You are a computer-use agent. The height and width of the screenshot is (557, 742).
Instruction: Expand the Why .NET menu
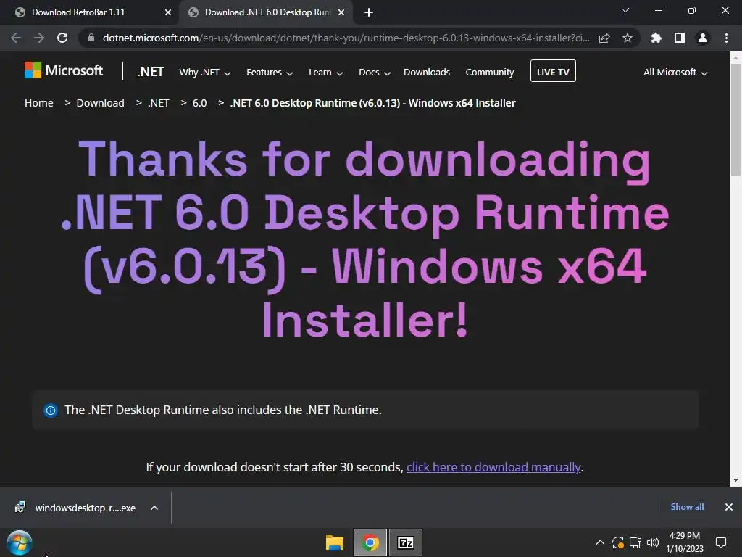pyautogui.click(x=204, y=73)
